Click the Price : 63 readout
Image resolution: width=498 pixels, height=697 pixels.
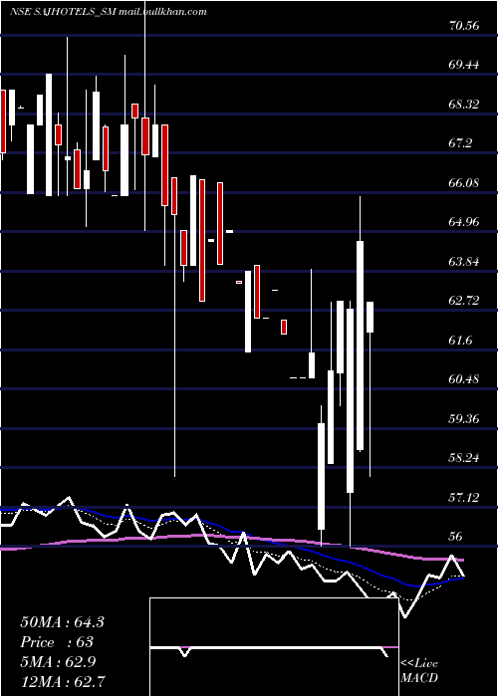(57, 642)
